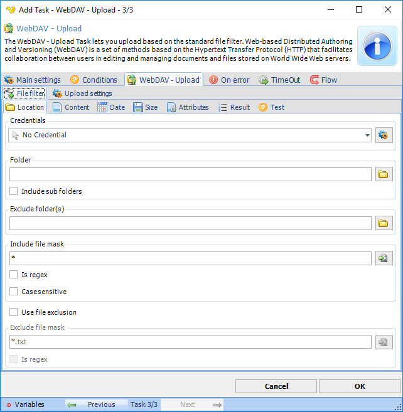
Task: Select the File filter sub-tab
Action: pos(25,93)
